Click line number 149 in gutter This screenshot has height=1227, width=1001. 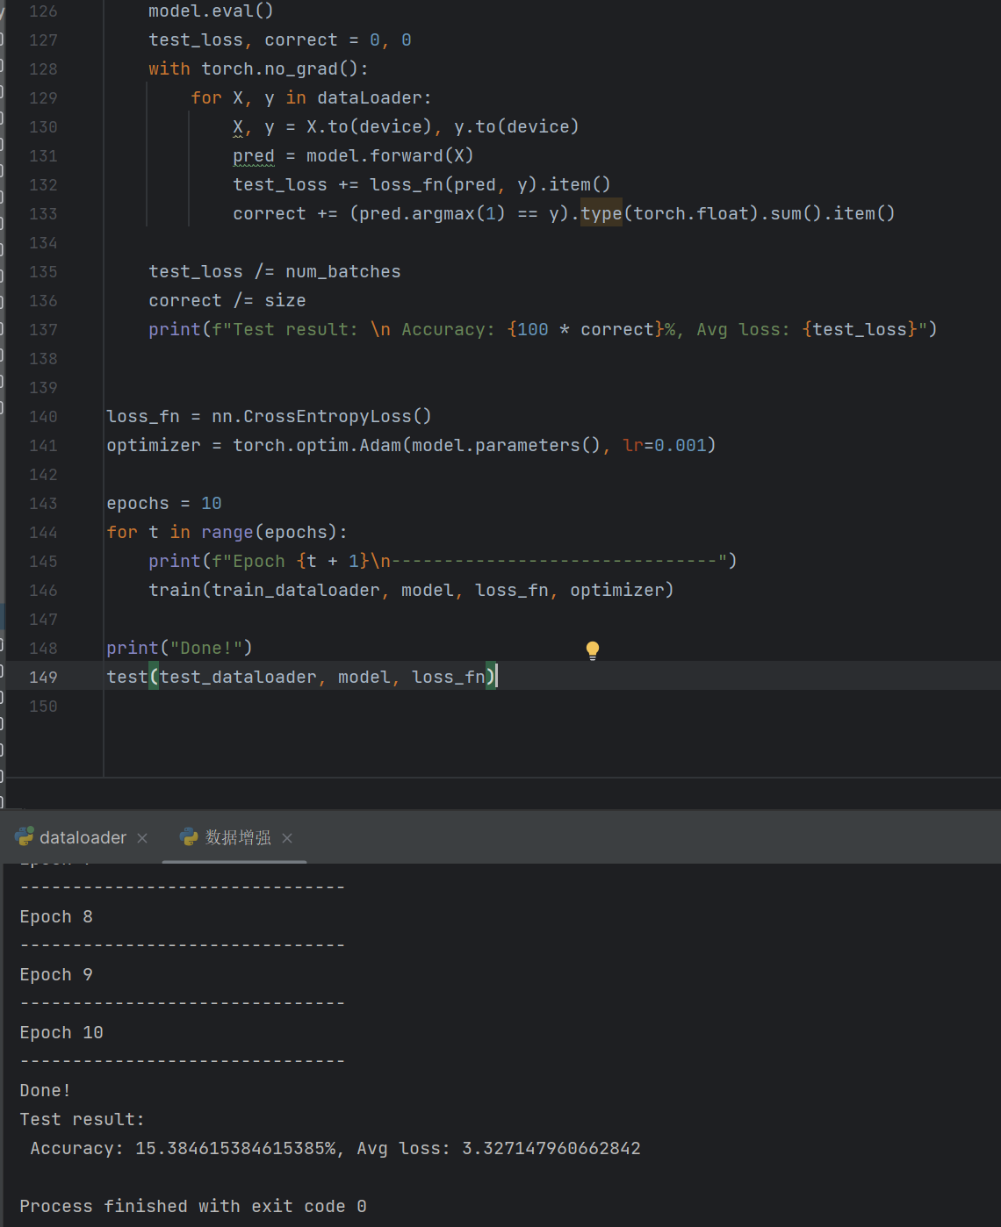click(43, 677)
